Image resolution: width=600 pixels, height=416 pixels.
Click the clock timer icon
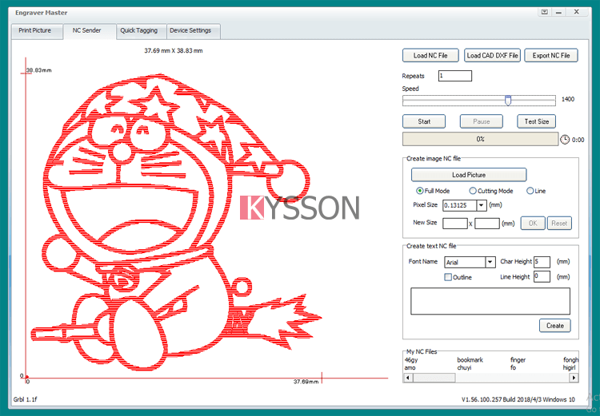565,140
